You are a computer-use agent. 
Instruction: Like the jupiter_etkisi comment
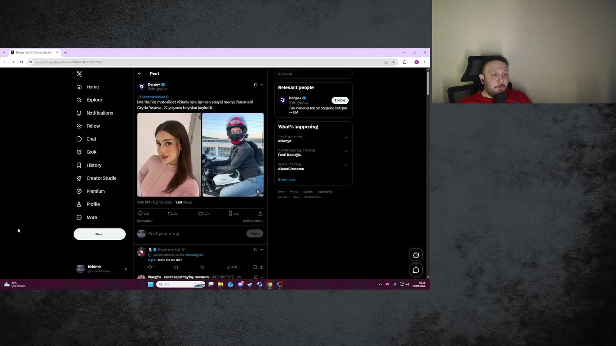click(202, 267)
